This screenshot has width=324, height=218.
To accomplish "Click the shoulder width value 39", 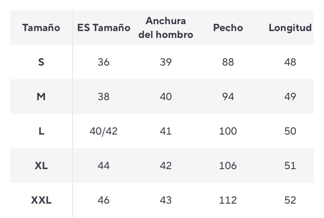I will [x=166, y=62].
